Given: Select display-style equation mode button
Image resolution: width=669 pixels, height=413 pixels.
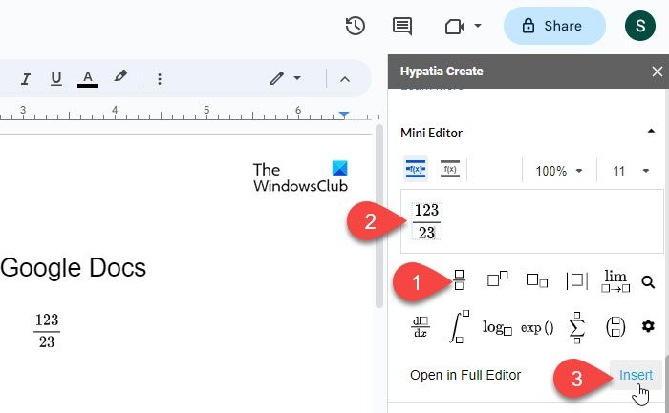Looking at the screenshot, I should pyautogui.click(x=416, y=170).
